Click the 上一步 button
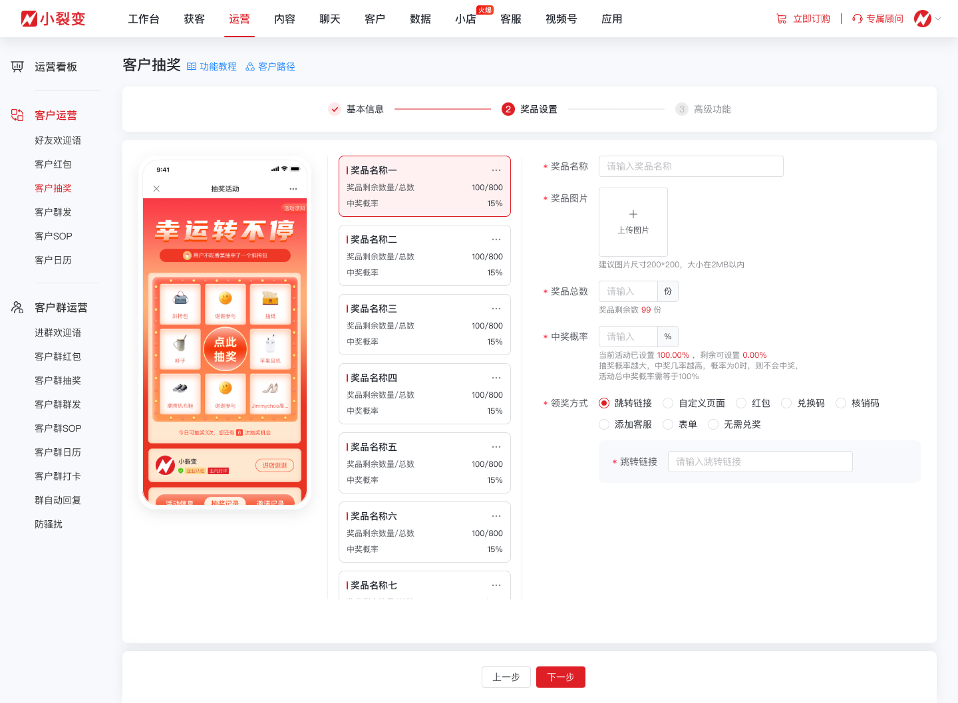This screenshot has height=703, width=958. point(506,677)
